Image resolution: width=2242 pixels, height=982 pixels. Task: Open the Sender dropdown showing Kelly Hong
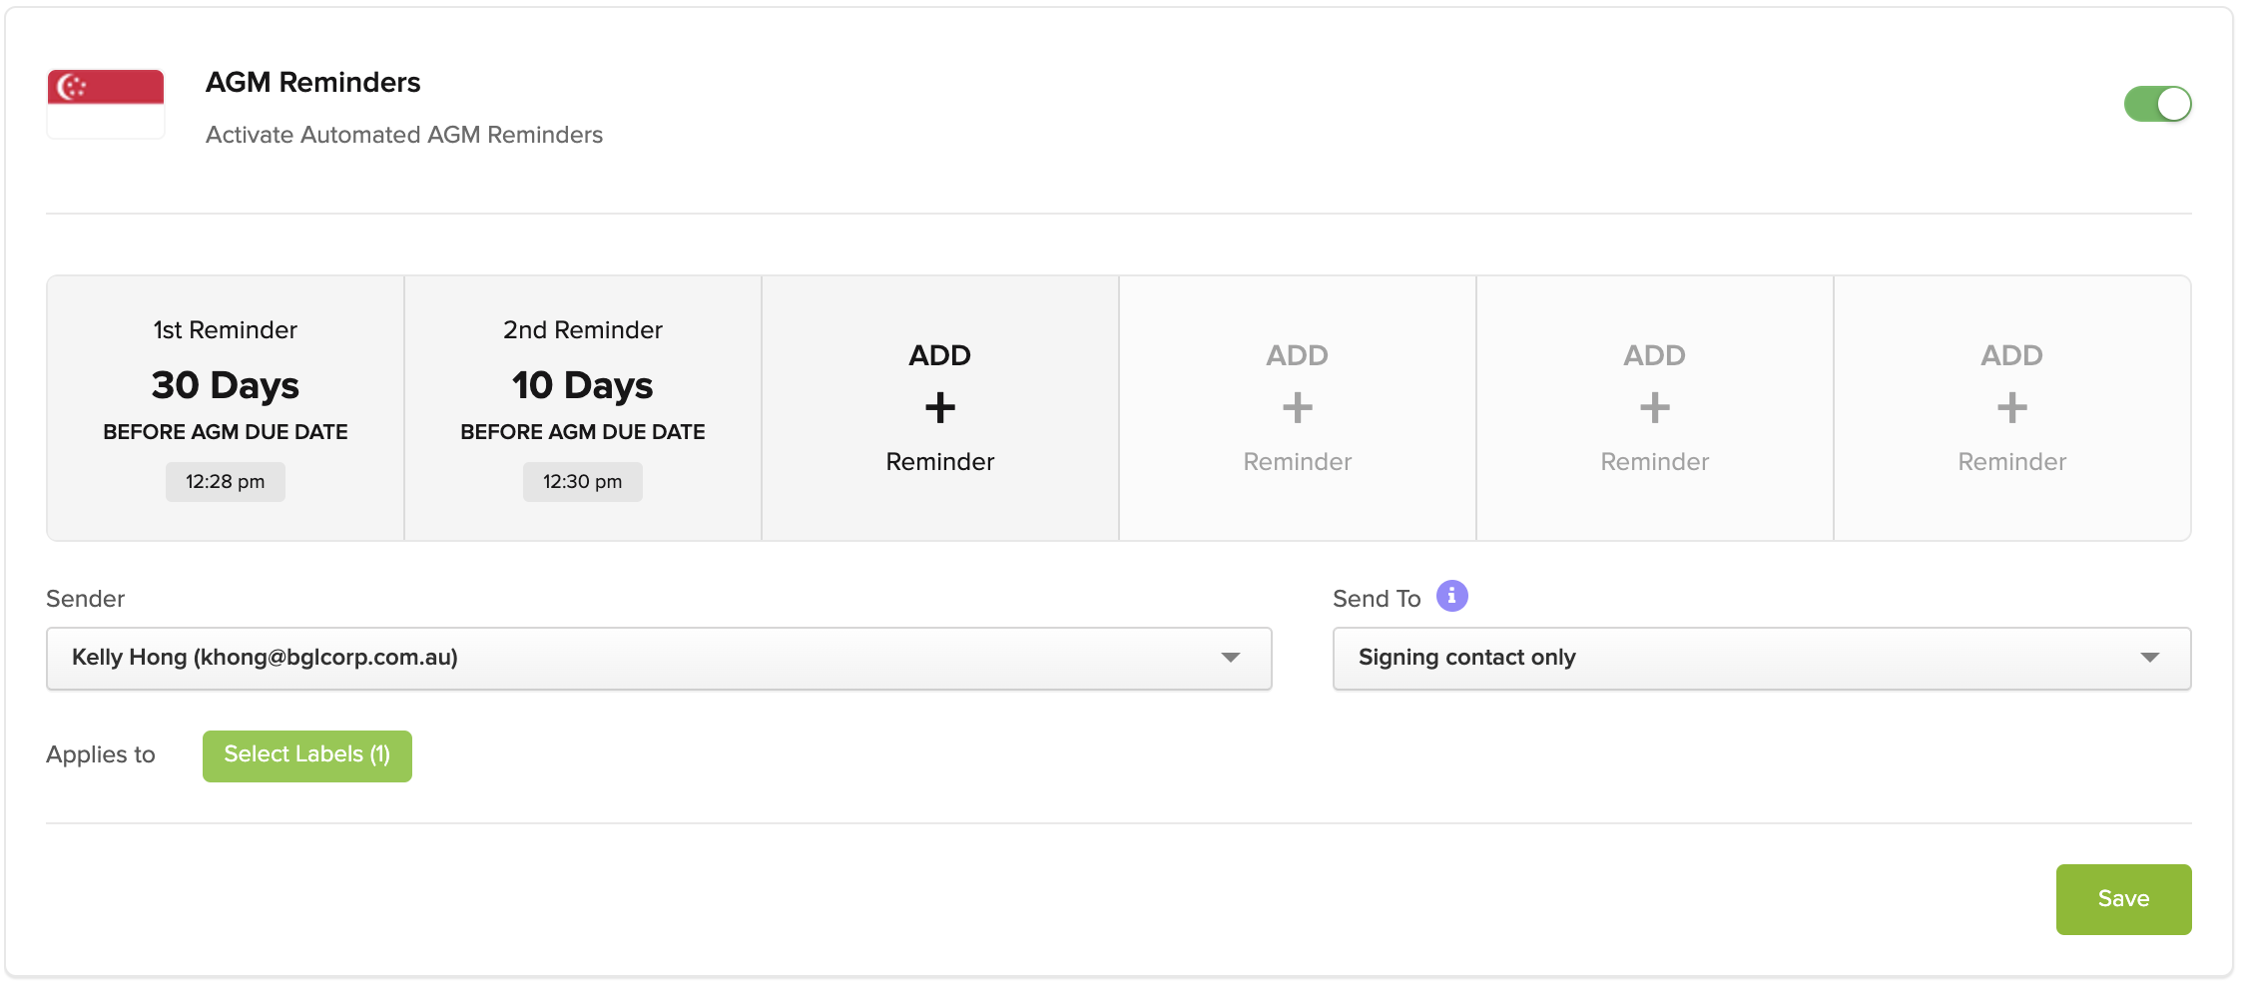(x=659, y=658)
